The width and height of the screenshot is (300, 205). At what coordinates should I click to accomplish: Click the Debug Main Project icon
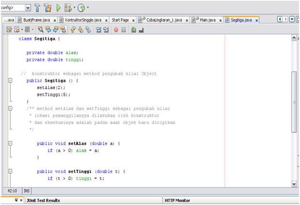tap(68, 8)
